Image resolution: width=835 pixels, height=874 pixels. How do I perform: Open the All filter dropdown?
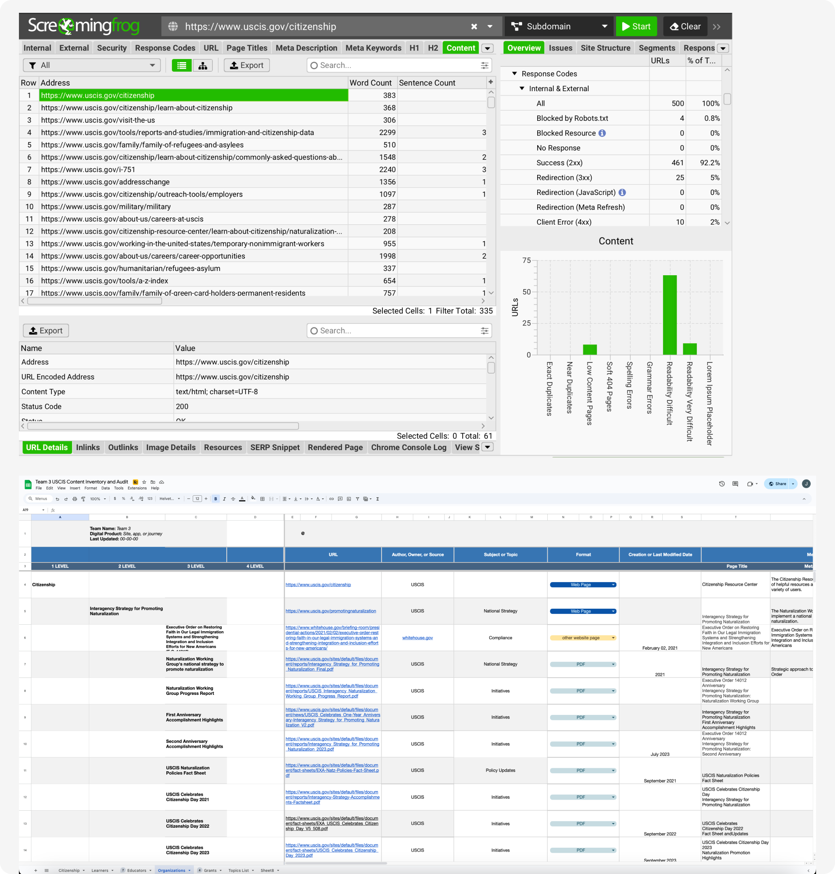coord(91,65)
